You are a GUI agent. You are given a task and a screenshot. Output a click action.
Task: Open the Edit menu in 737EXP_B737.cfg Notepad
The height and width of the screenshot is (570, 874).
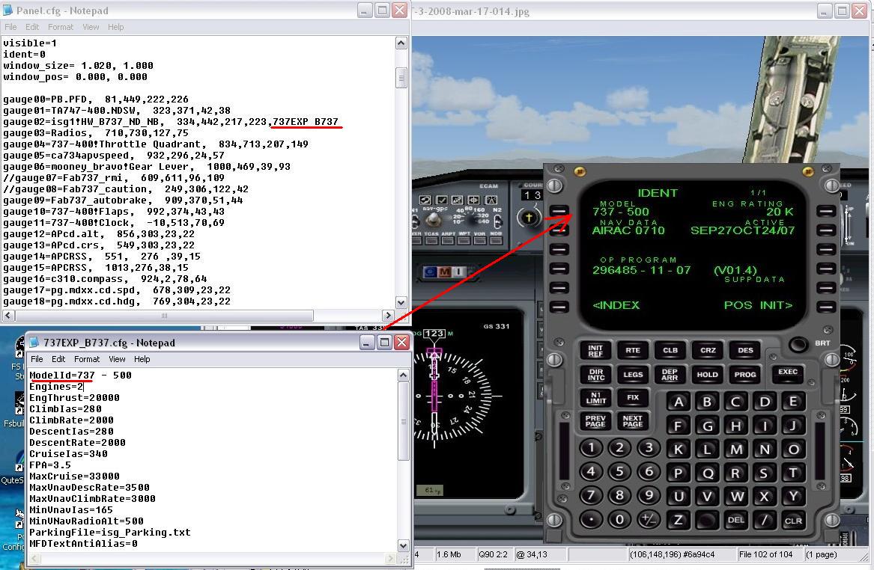coord(58,359)
